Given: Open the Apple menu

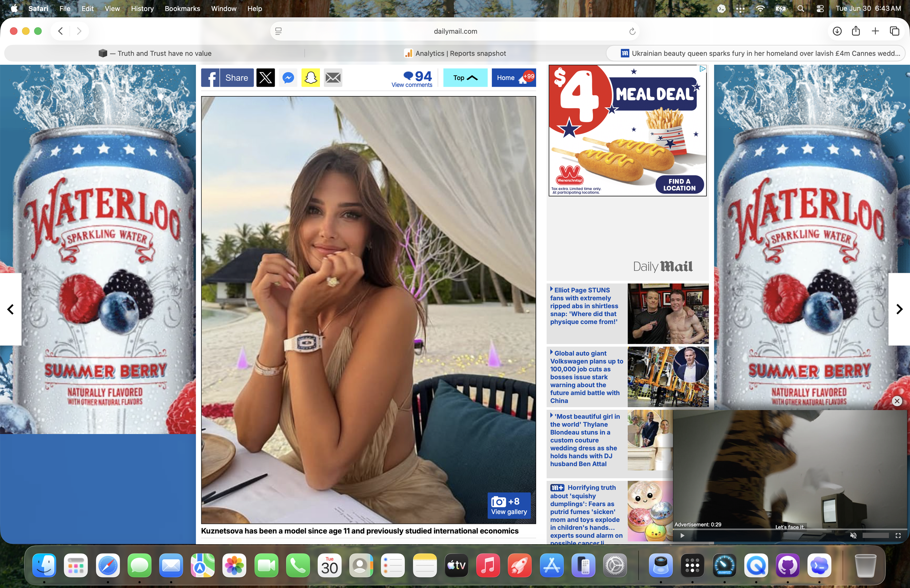Looking at the screenshot, I should pos(14,8).
